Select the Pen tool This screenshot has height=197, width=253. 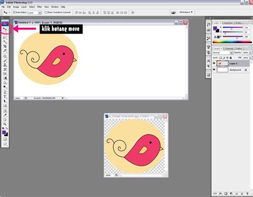pos(5,92)
